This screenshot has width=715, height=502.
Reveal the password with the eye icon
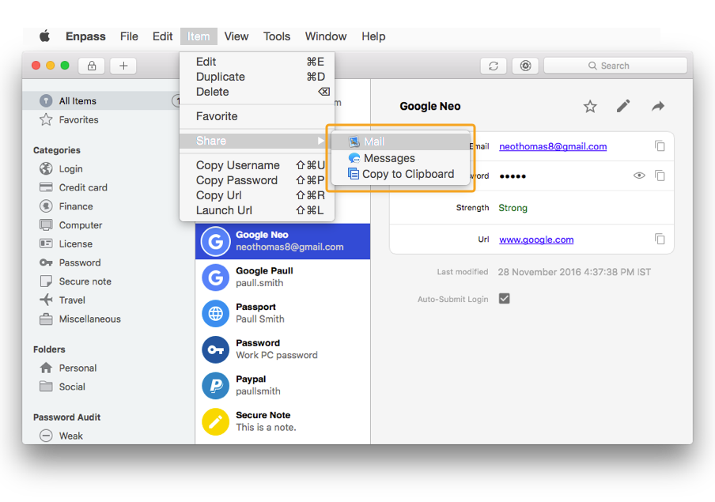639,176
